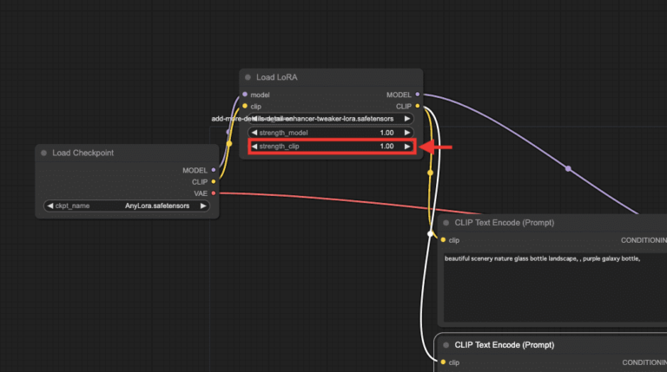
Task: Click the model input port on Load LoRA
Action: [x=245, y=95]
